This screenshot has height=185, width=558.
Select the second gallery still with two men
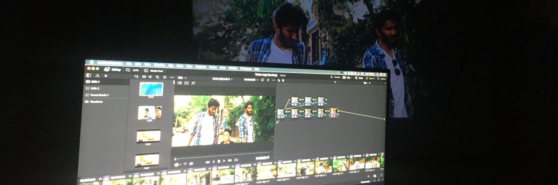pyautogui.click(x=150, y=113)
